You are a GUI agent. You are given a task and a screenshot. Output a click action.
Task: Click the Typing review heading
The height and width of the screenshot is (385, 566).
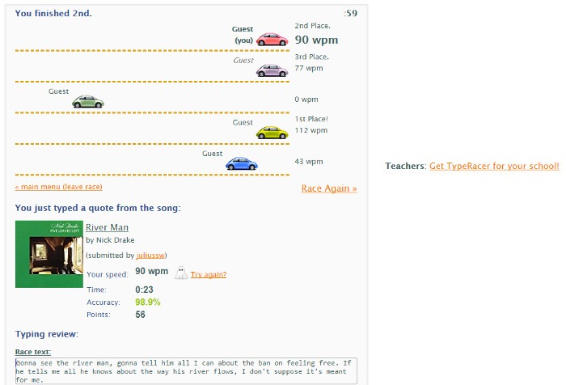tap(47, 334)
